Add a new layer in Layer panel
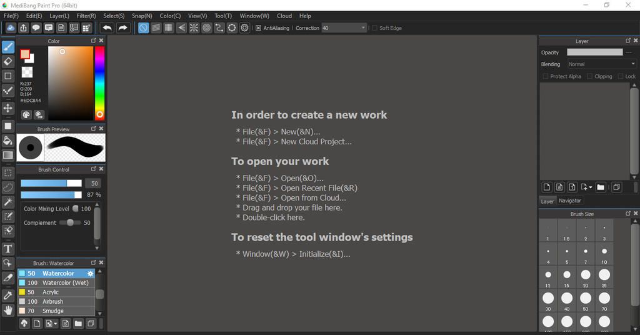The image size is (640, 335). 546,187
